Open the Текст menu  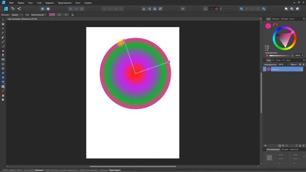31,3
